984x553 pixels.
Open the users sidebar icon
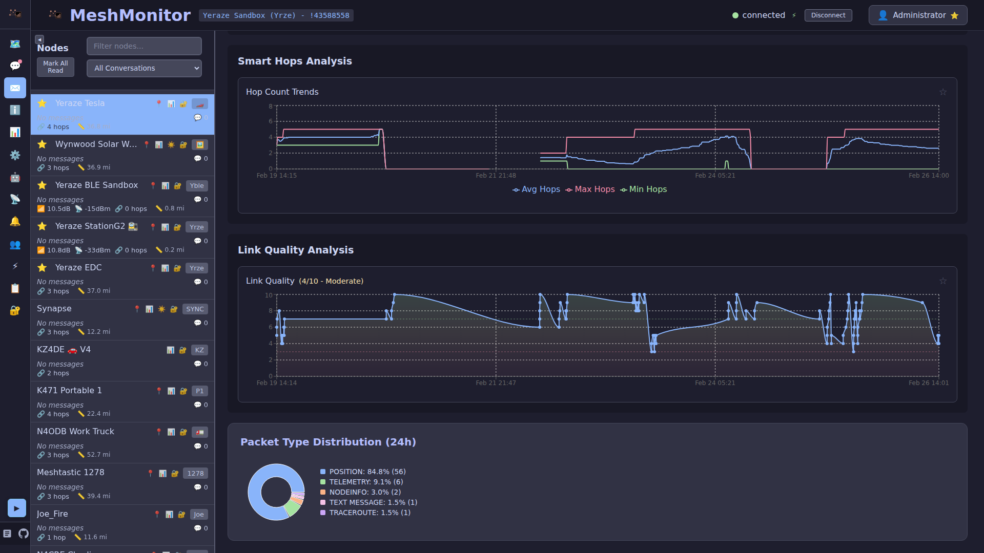click(x=15, y=245)
